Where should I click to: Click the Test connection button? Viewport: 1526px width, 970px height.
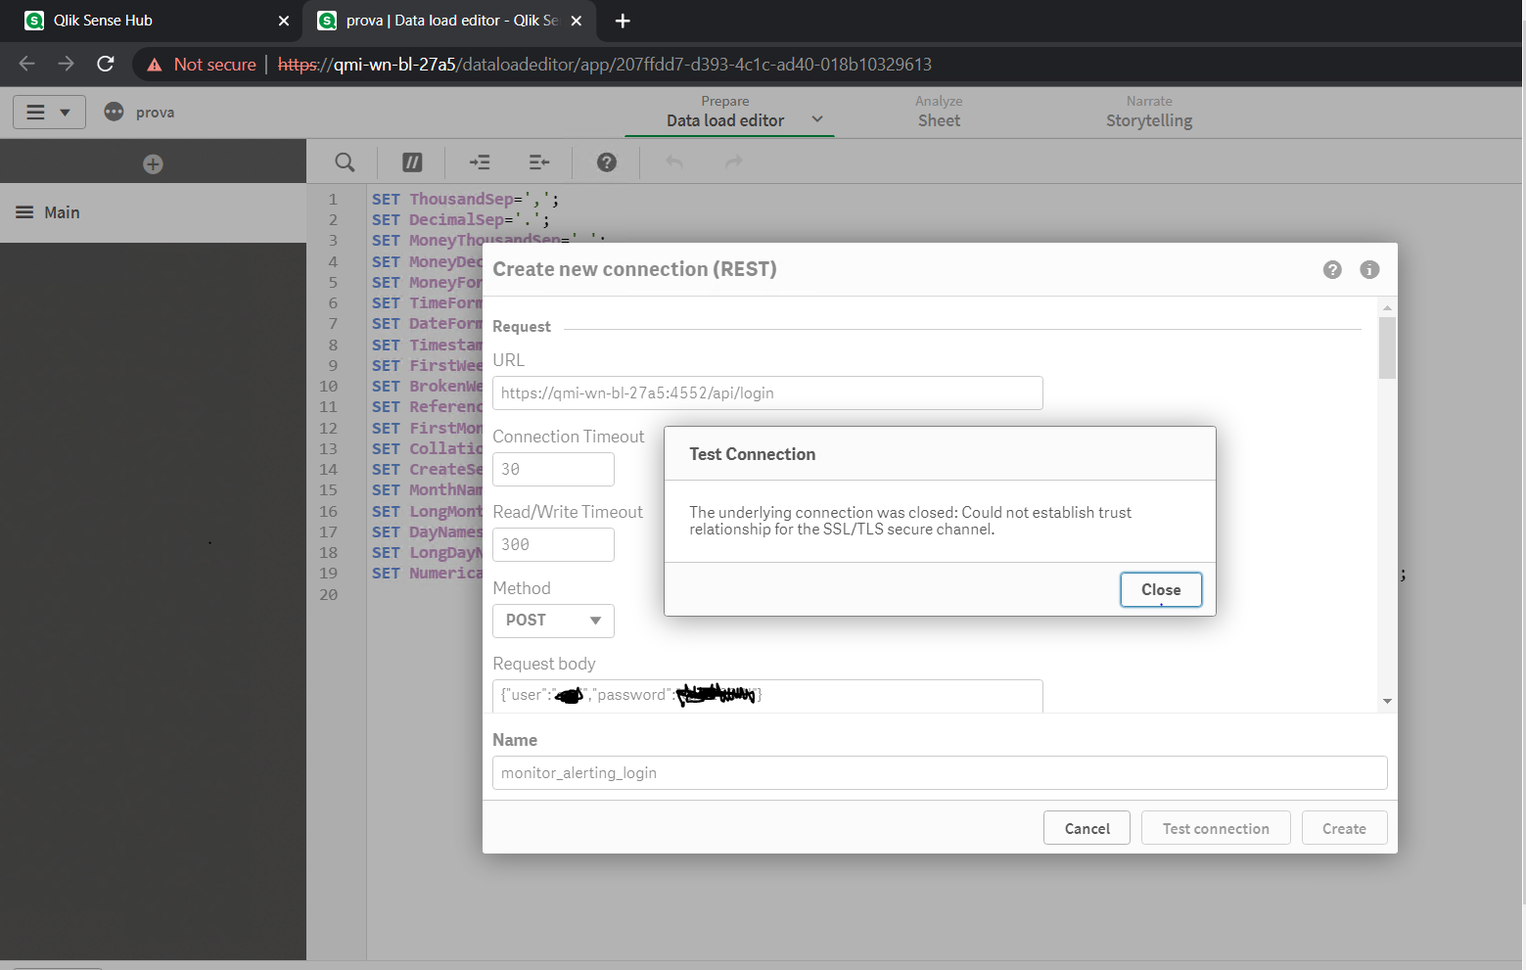click(1216, 827)
